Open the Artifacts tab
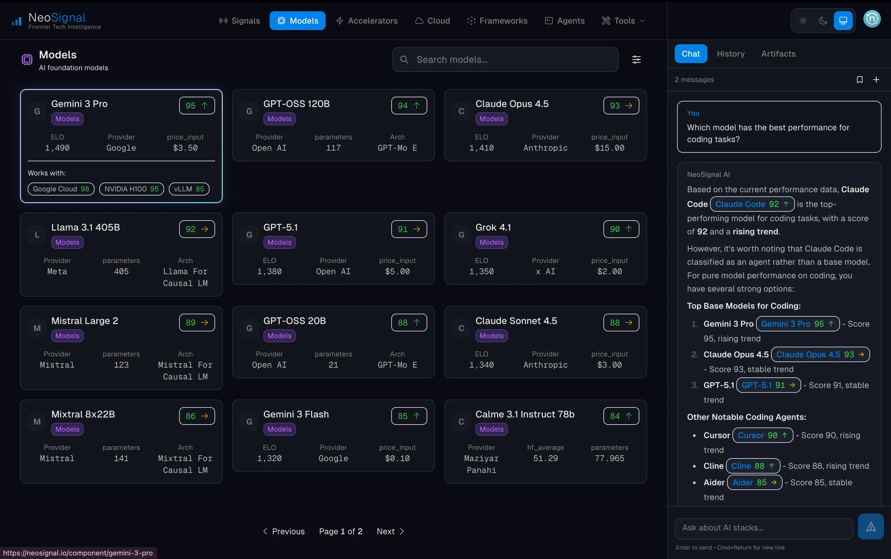Viewport: 891px width, 559px height. (778, 54)
